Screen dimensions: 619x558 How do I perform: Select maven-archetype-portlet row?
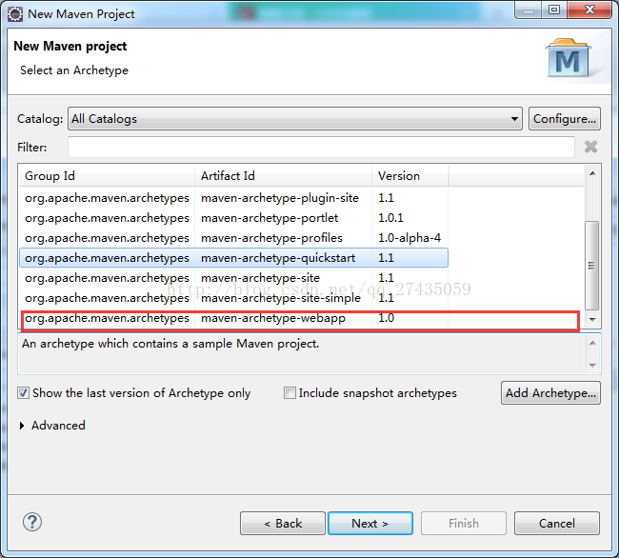(233, 218)
